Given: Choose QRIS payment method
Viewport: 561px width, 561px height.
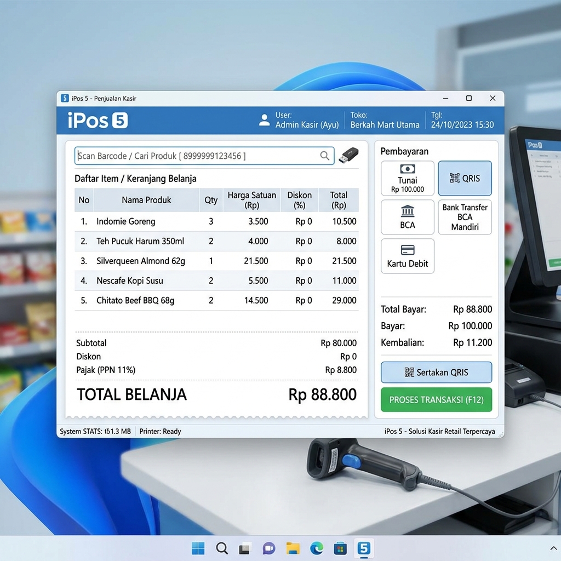Looking at the screenshot, I should point(465,178).
